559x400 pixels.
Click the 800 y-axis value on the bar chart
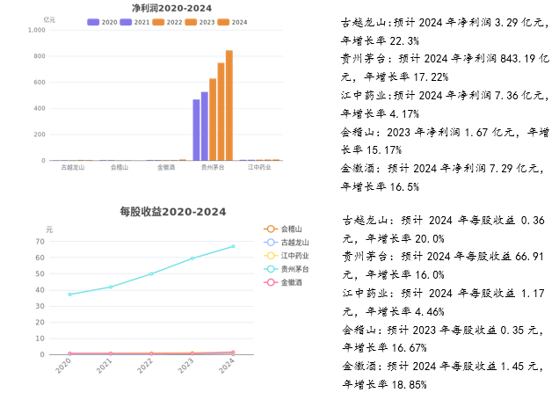click(40, 56)
